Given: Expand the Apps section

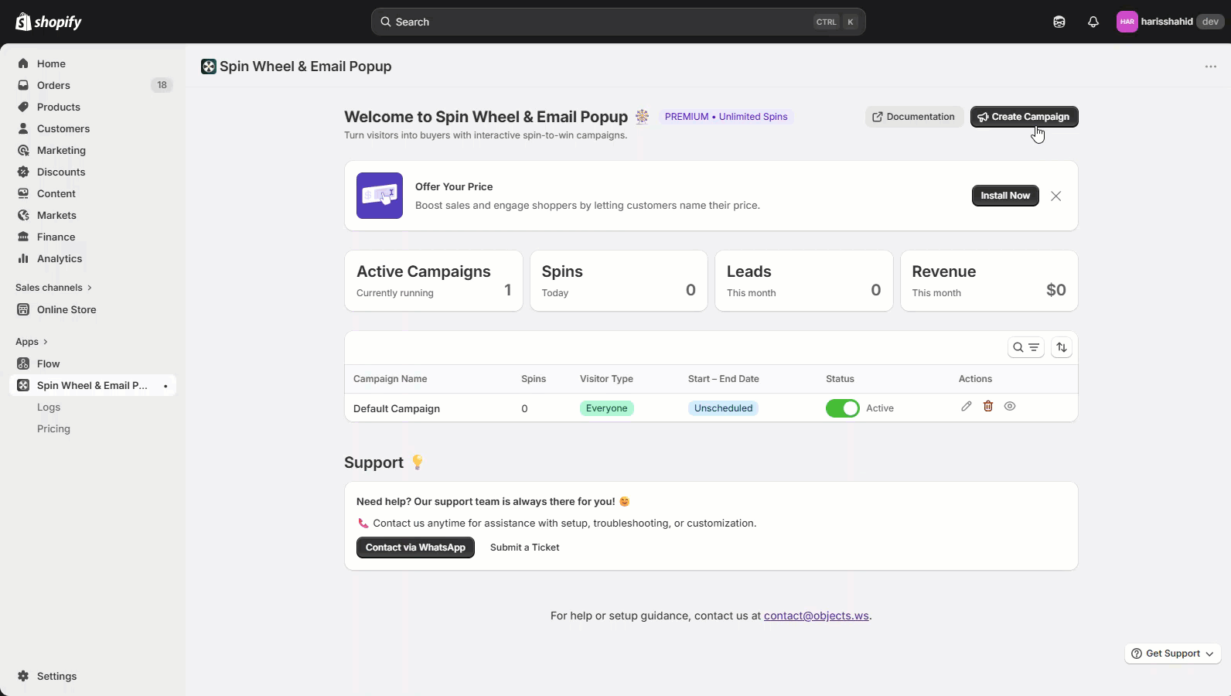Looking at the screenshot, I should tap(32, 342).
